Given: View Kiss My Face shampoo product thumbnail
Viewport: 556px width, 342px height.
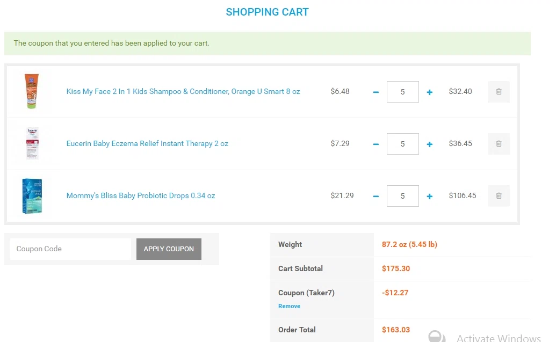Looking at the screenshot, I should pos(32,91).
